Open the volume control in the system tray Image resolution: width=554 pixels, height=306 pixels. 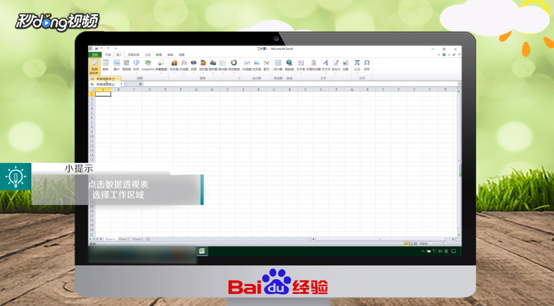(440, 251)
